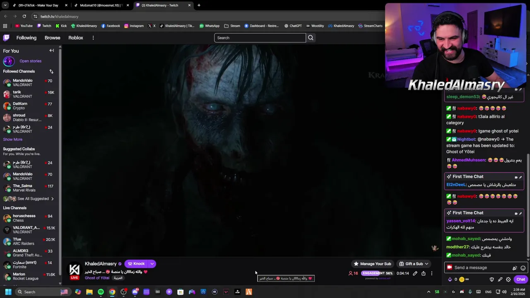Image resolution: width=530 pixels, height=298 pixels.
Task: Expand the Gift a Sub dropdown
Action: (426, 264)
